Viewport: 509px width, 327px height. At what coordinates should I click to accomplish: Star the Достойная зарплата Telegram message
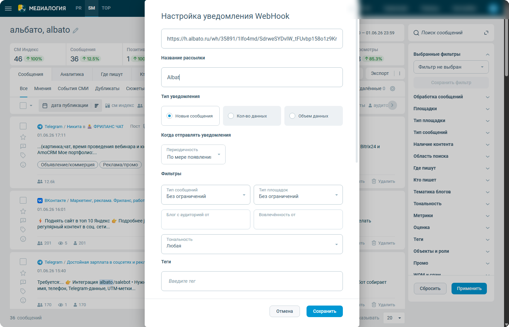click(x=23, y=273)
